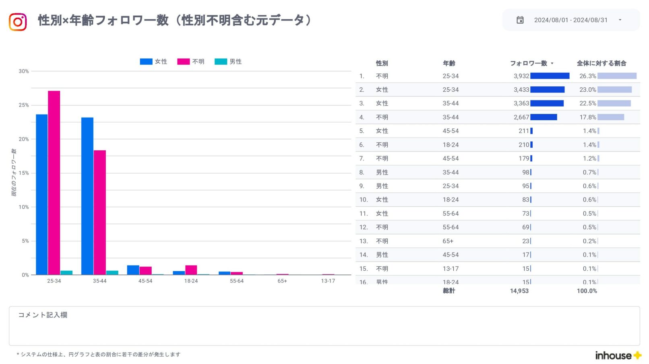Toggle 女性 series in chart legend
Viewport: 649px width, 364px height.
[153, 62]
